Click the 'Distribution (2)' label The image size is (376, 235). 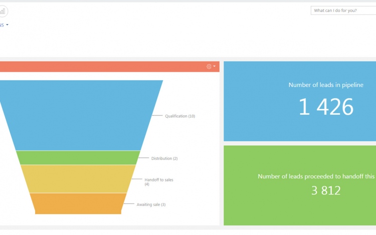pyautogui.click(x=164, y=158)
